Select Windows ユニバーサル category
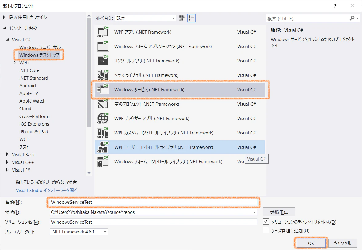Screen dimensions: 362x250 point(40,47)
